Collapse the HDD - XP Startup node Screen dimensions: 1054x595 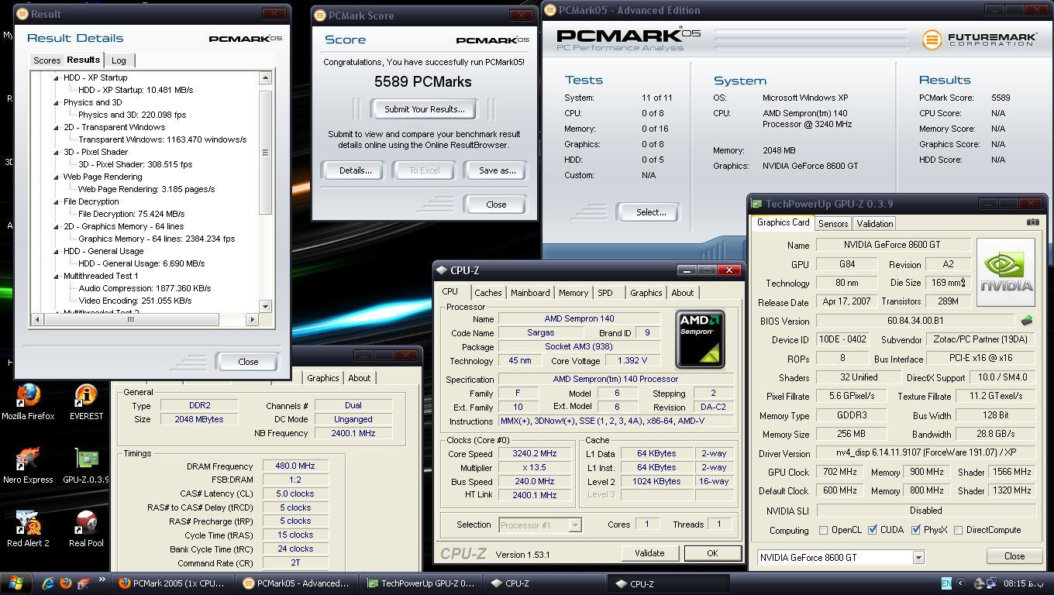click(56, 77)
